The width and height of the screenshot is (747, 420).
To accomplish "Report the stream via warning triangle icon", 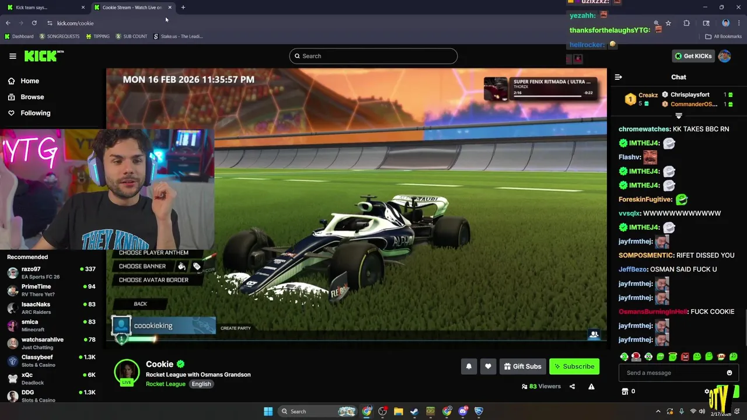I will tap(591, 386).
